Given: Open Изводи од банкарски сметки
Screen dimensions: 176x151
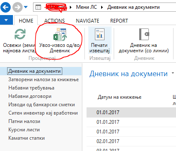Looking at the screenshot, I should pyautogui.click(x=41, y=105).
